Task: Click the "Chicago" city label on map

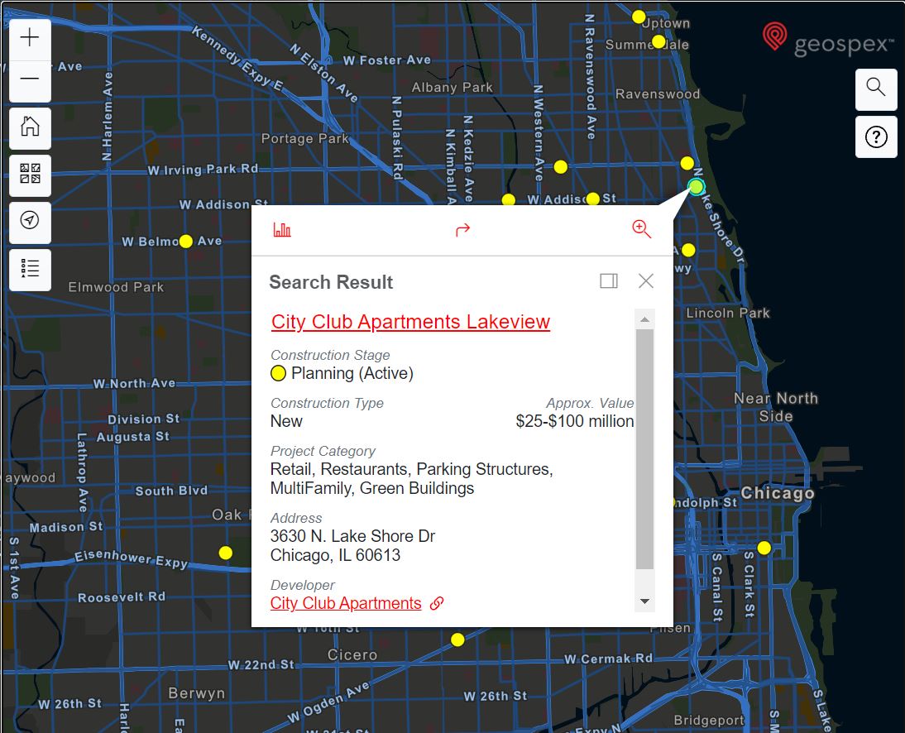Action: [778, 493]
